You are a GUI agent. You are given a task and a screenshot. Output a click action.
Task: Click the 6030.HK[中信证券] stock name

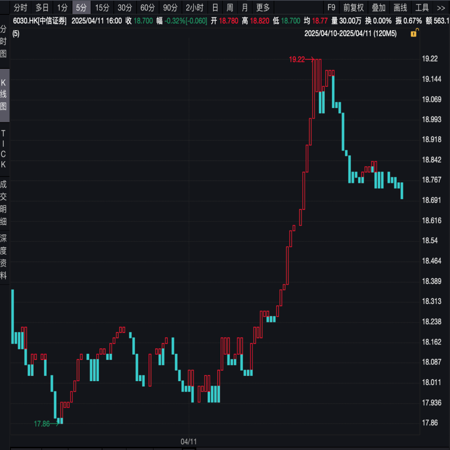40,20
